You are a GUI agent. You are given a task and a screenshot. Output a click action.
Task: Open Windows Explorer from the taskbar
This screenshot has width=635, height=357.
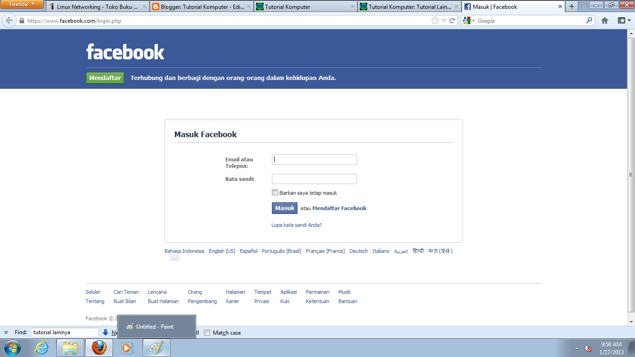70,348
